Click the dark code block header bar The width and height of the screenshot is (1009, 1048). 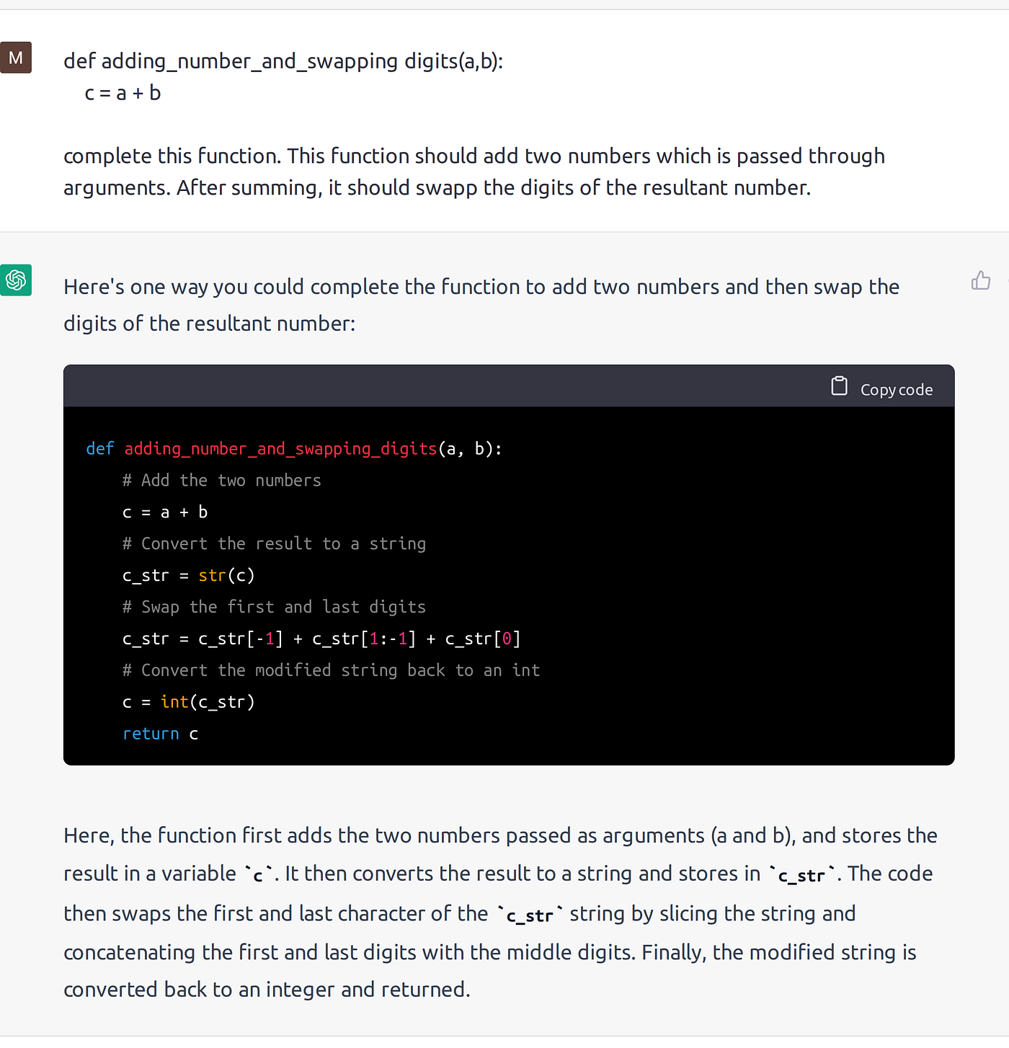click(x=509, y=386)
